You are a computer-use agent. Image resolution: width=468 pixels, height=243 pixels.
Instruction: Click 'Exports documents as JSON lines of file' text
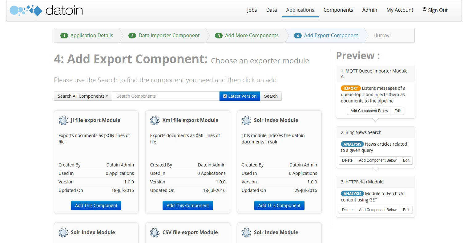pos(94,139)
